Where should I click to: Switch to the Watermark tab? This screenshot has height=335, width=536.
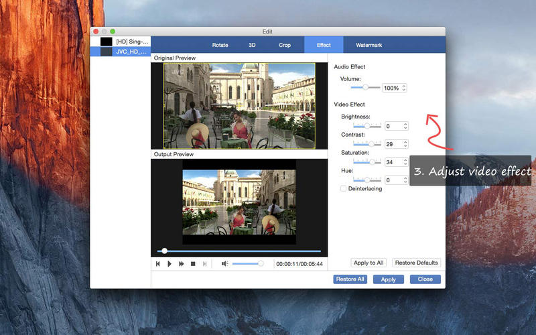(369, 45)
